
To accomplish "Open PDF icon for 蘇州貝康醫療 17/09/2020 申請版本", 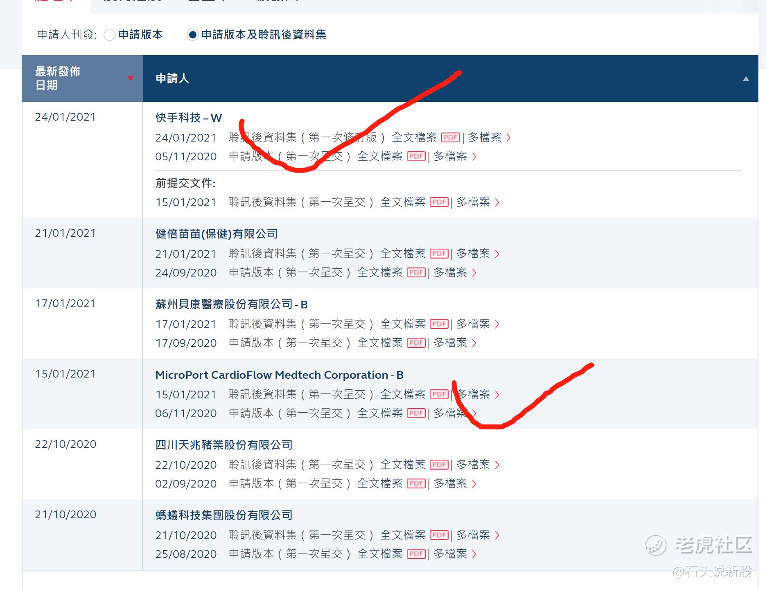I will (x=416, y=343).
